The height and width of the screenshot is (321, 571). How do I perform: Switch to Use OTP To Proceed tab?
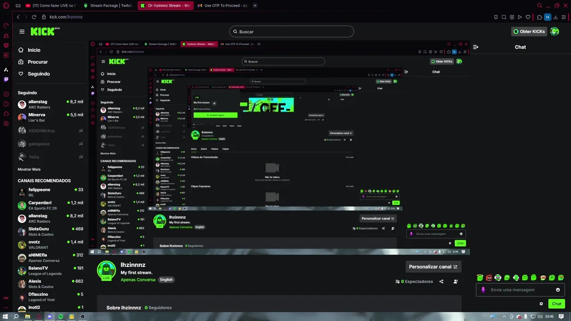(x=223, y=5)
